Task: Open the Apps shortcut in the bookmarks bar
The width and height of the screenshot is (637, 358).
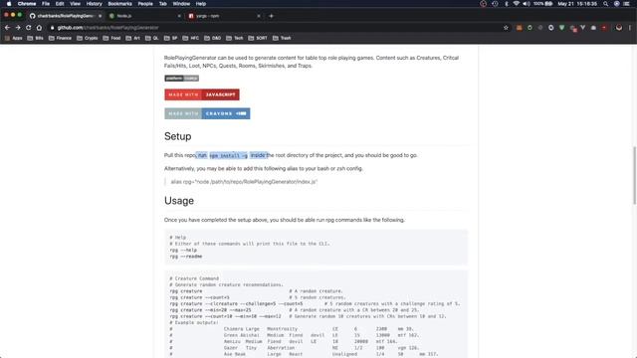Action: [x=13, y=38]
